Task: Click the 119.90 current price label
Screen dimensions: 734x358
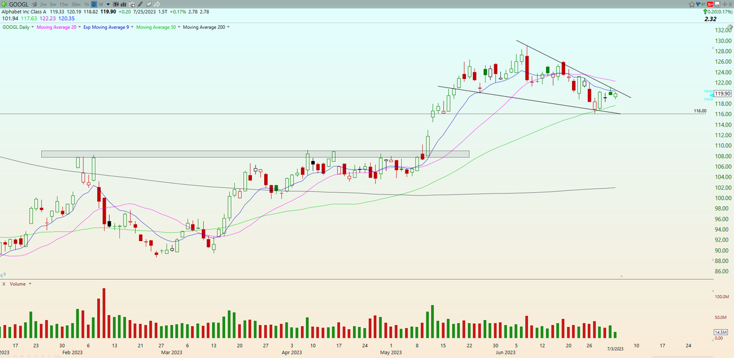Action: pos(722,94)
